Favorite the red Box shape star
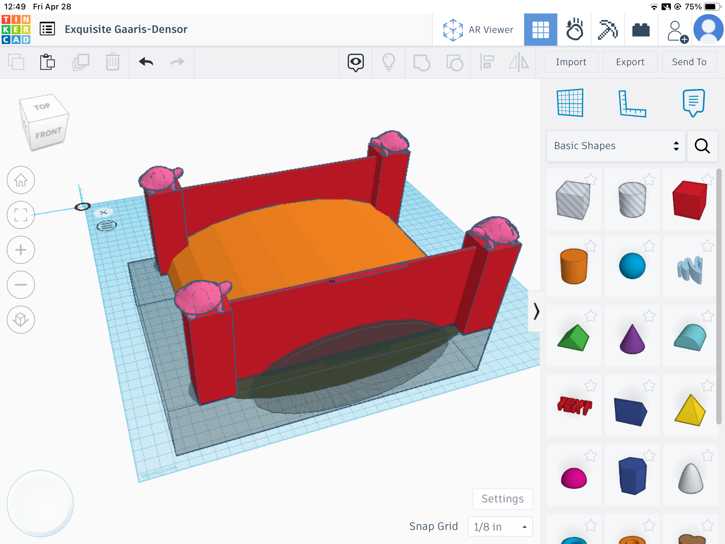This screenshot has width=725, height=544. pos(708,179)
